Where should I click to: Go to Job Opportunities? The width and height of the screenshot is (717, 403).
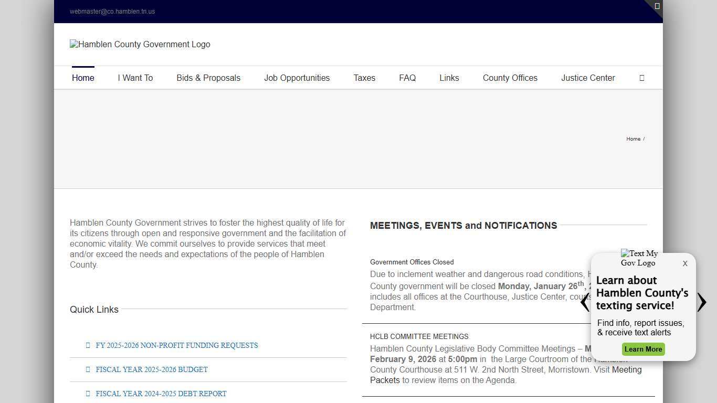[x=297, y=78]
